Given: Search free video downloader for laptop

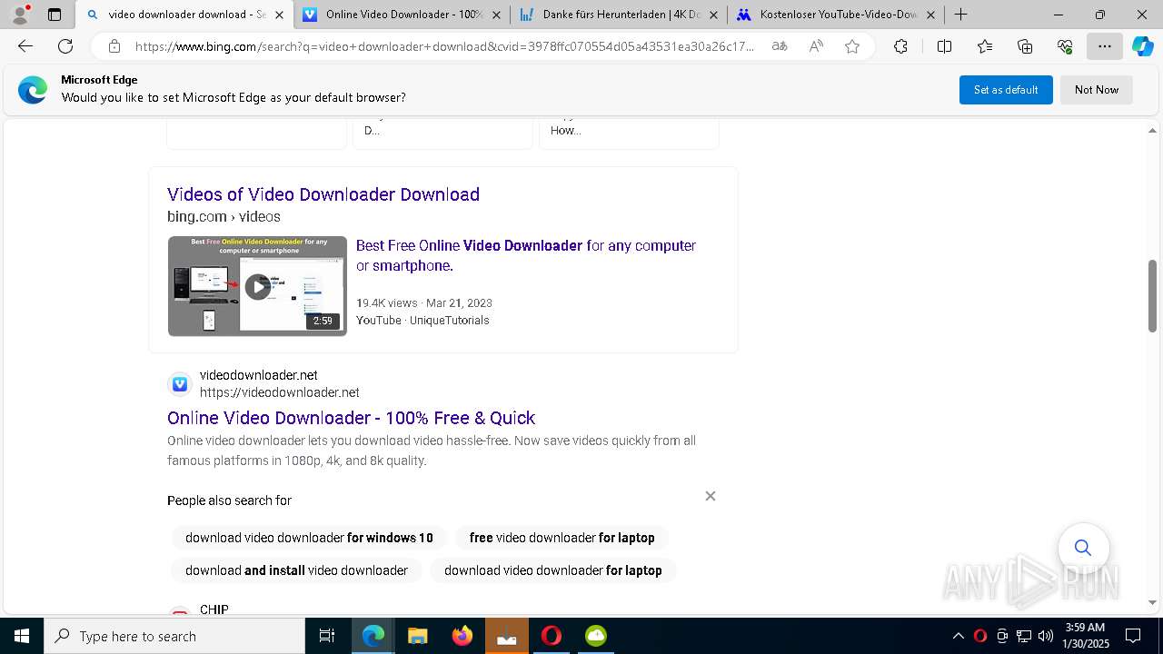Looking at the screenshot, I should point(562,538).
